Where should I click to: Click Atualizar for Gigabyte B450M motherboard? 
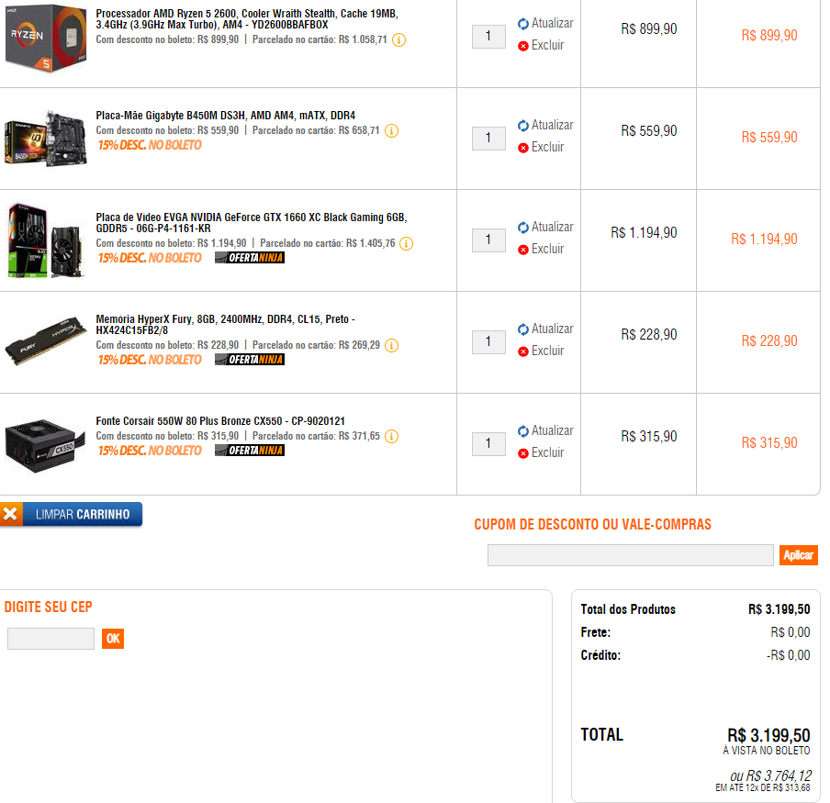coord(545,126)
